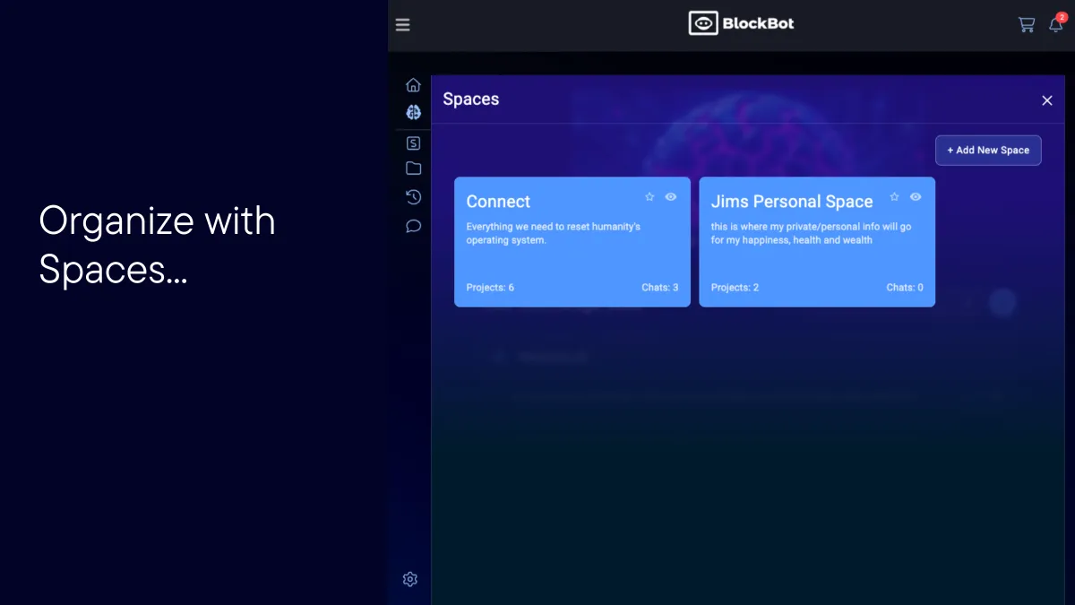Viewport: 1075px width, 605px height.
Task: Click the BlockBot logo
Action: pyautogui.click(x=741, y=23)
